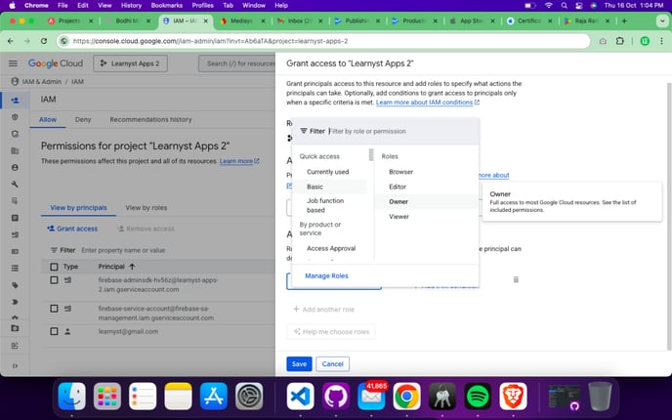
Task: Toggle the select-all checkbox in table header
Action: click(54, 266)
